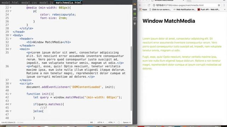Open the 'Web Notification Im...' bookmark
227x127 pixels.
point(184,10)
